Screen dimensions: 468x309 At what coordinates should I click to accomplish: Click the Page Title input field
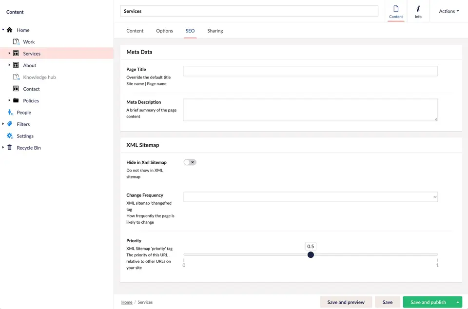pos(310,71)
